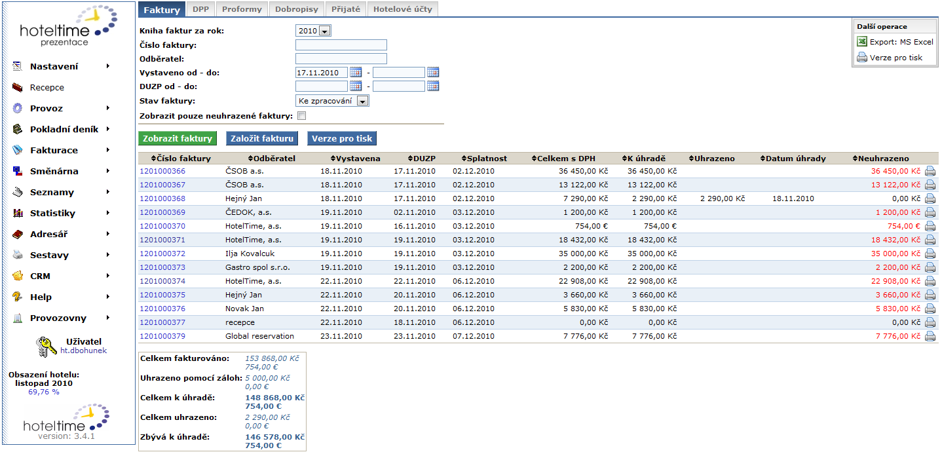Click the hoteltime prezentace logo
940x454 pixels.
point(69,26)
